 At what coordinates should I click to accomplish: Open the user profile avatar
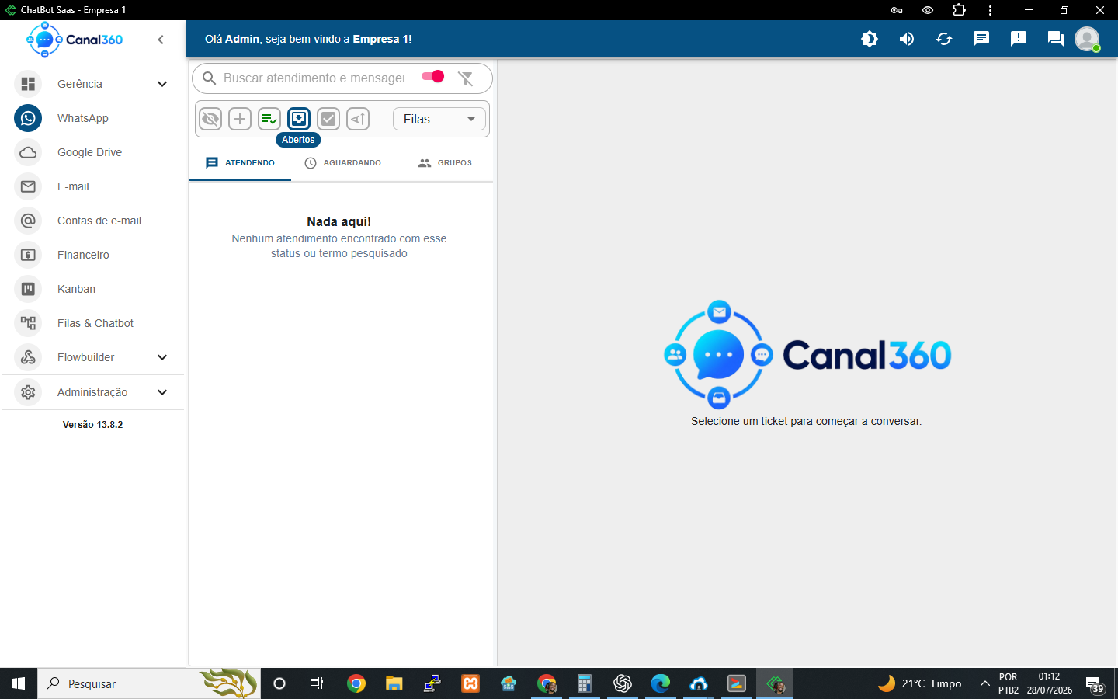point(1087,39)
